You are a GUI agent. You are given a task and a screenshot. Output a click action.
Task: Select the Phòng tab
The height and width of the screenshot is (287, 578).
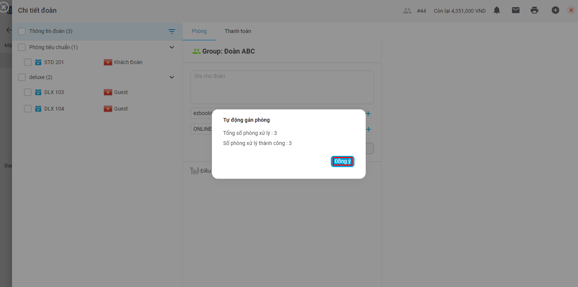[x=199, y=31]
